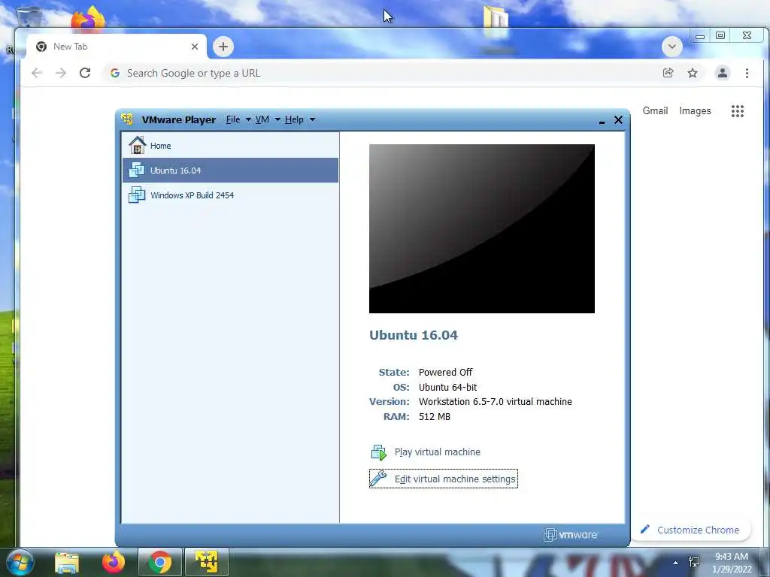Image resolution: width=770 pixels, height=577 pixels.
Task: Open Firefox from the taskbar
Action: [114, 562]
